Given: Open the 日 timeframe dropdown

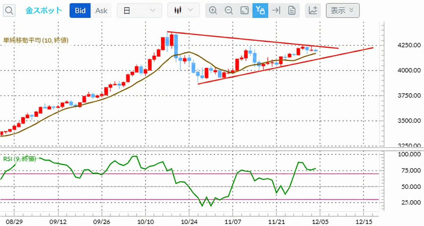Looking at the screenshot, I should 140,11.
